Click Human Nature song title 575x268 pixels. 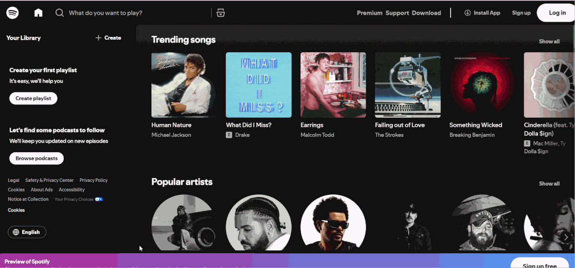[172, 125]
